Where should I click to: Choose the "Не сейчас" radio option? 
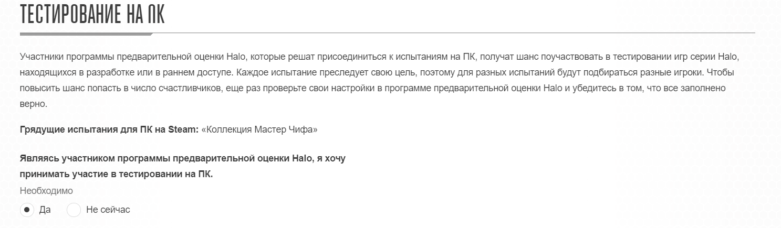click(x=74, y=210)
